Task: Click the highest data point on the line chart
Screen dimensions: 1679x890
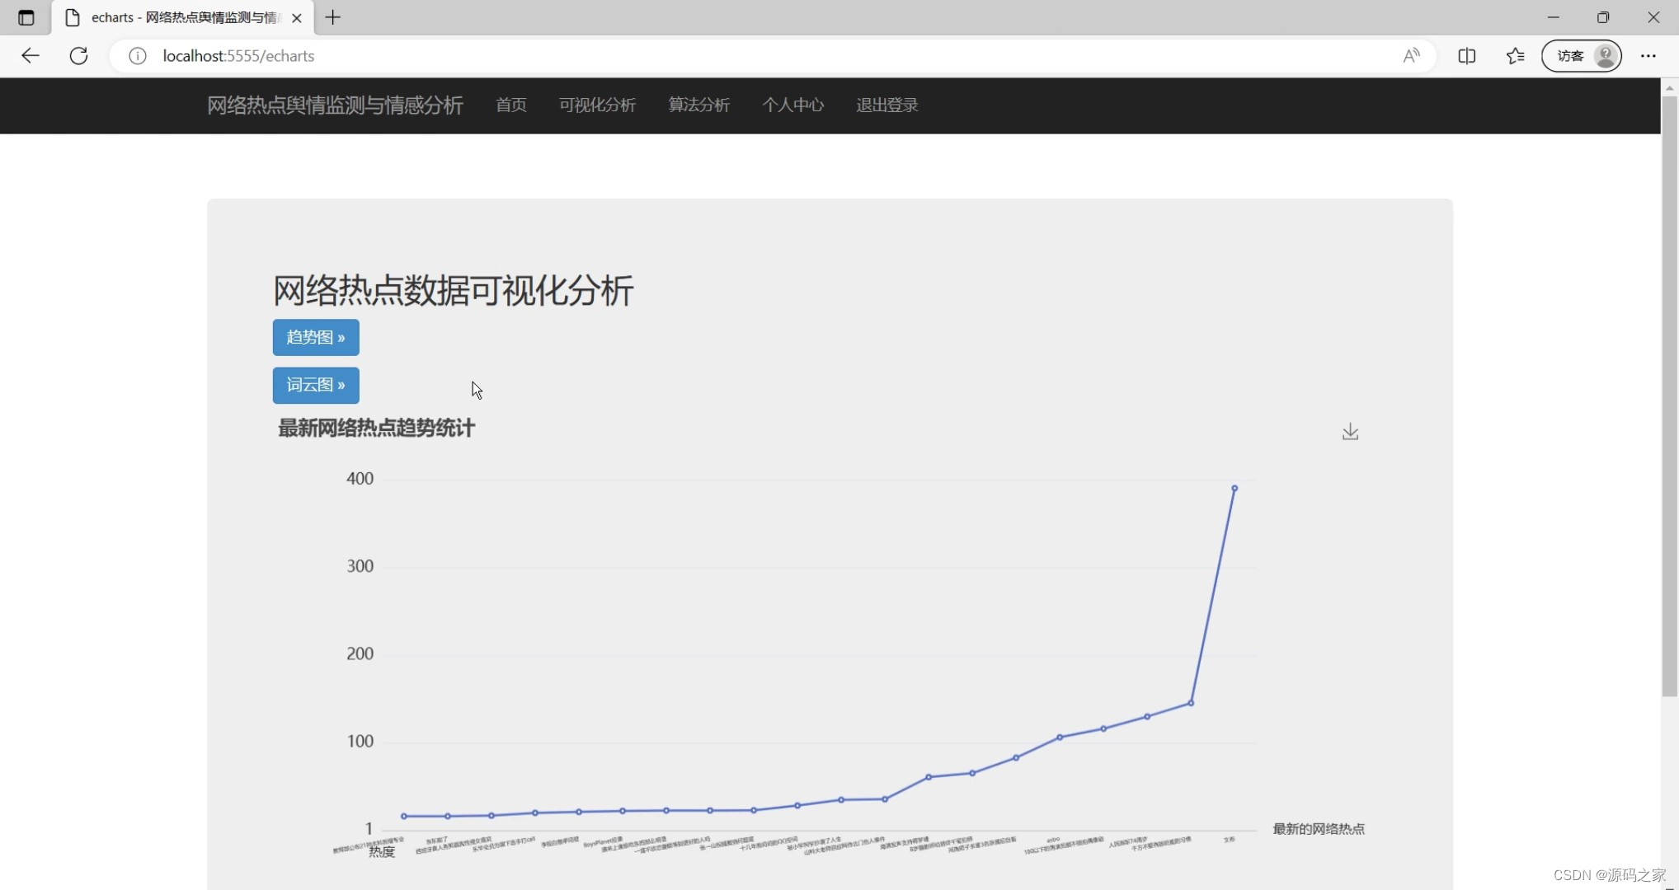Action: click(1235, 489)
